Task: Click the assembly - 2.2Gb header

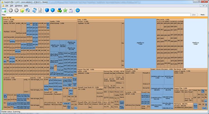Action: pyautogui.click(x=37, y=78)
